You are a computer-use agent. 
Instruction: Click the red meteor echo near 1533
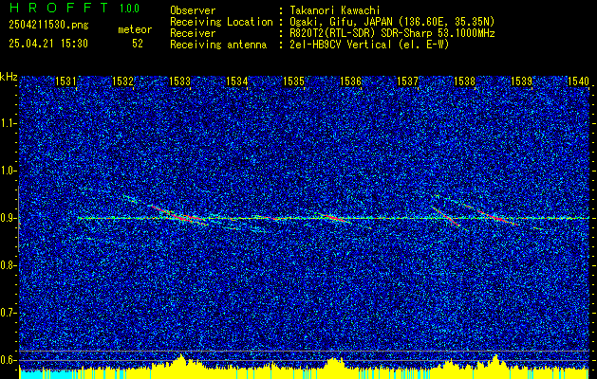click(177, 214)
